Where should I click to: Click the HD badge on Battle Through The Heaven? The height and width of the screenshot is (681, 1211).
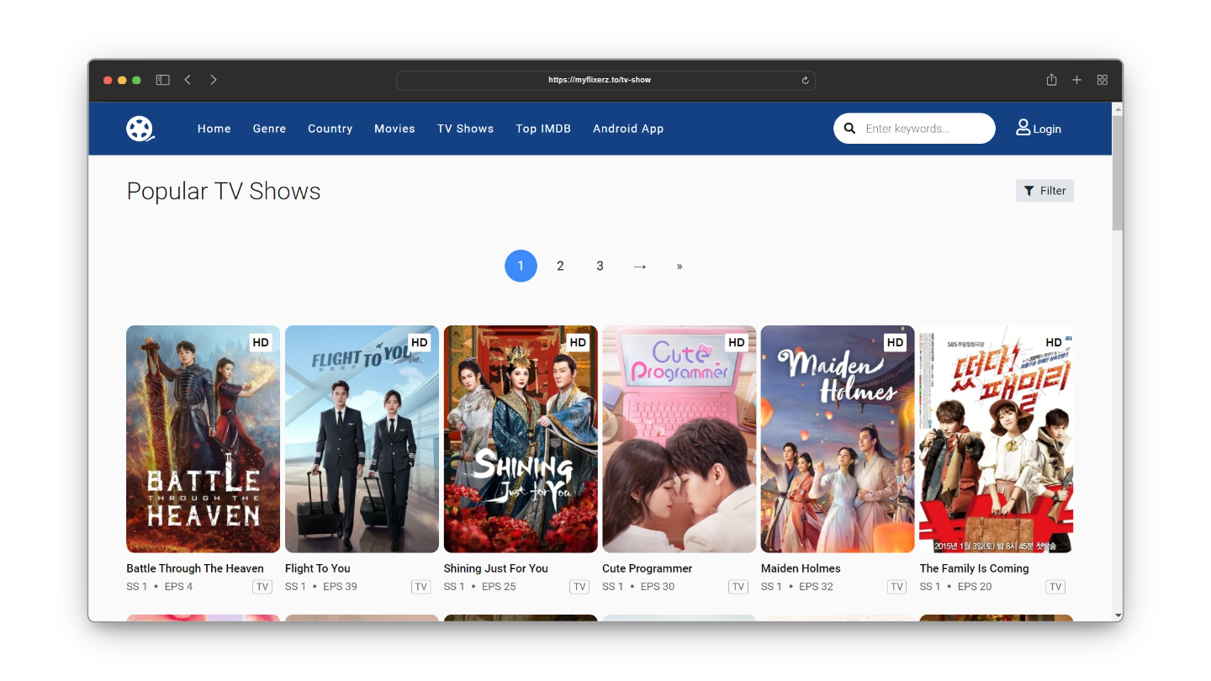261,342
